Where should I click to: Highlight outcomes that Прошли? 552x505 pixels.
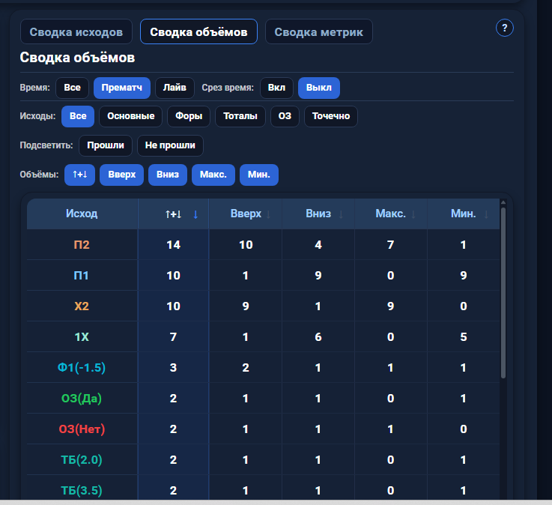106,145
